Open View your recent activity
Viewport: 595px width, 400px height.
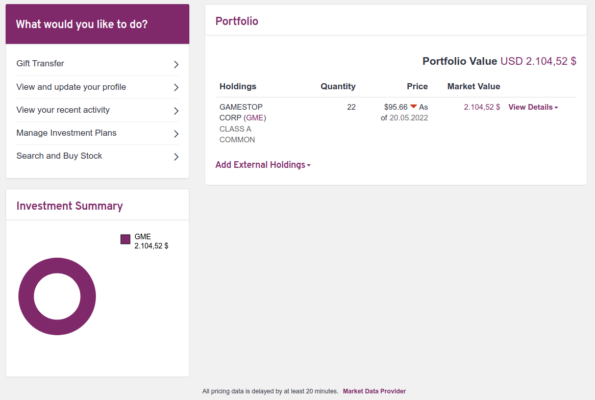63,110
